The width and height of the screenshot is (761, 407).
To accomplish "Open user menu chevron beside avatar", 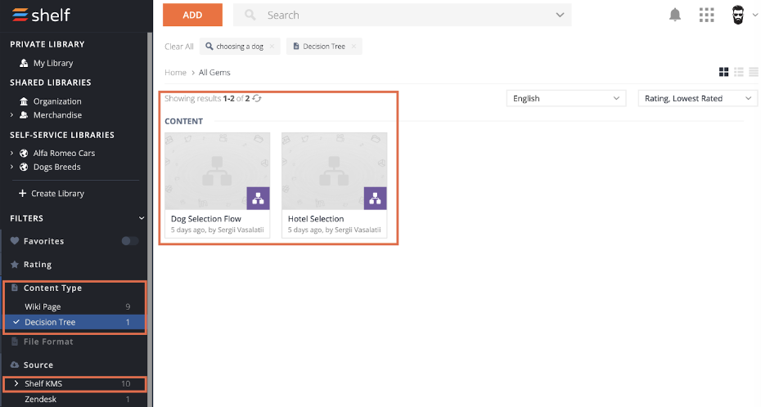I will [x=754, y=15].
